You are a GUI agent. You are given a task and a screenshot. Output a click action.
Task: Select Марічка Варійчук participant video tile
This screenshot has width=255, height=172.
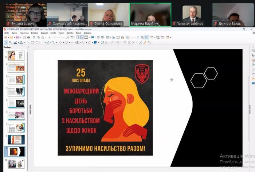(150, 15)
